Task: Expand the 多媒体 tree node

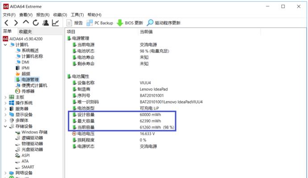Action: point(5,121)
